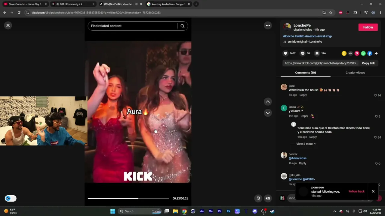385x216 pixels.
Task: Like the video with the heart icon
Action: [285, 53]
